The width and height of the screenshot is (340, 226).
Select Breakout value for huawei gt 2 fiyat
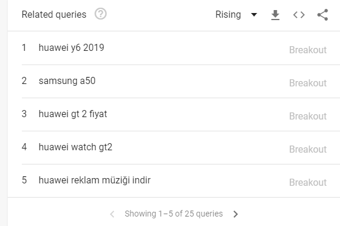[x=308, y=117]
